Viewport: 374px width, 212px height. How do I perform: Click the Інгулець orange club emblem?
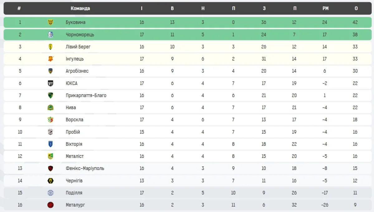click(x=50, y=59)
